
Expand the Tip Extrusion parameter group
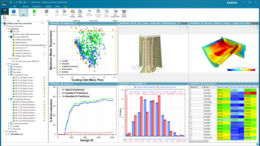(x=9, y=66)
